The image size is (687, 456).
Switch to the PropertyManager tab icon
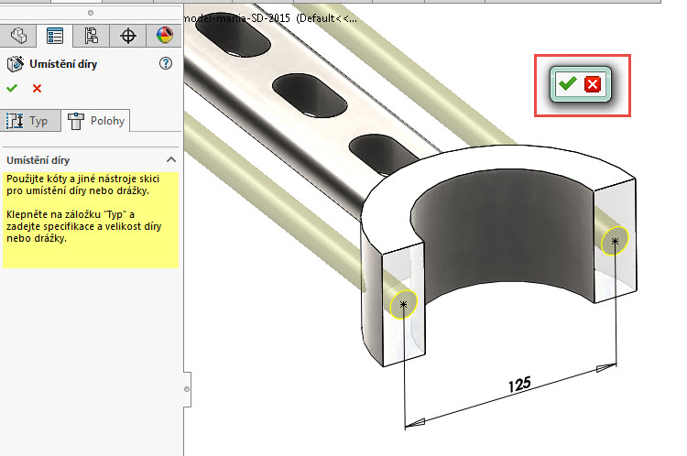click(x=55, y=36)
